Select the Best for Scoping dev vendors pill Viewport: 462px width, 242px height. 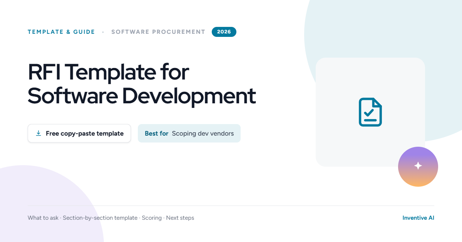pos(189,133)
